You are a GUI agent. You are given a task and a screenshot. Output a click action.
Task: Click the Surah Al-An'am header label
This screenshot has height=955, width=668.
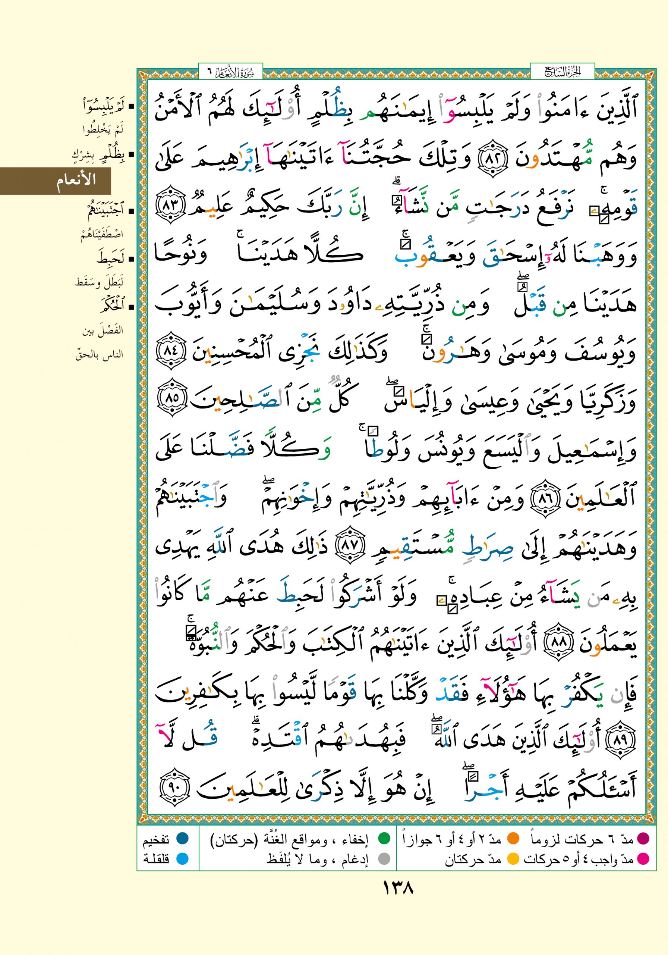pyautogui.click(x=230, y=72)
